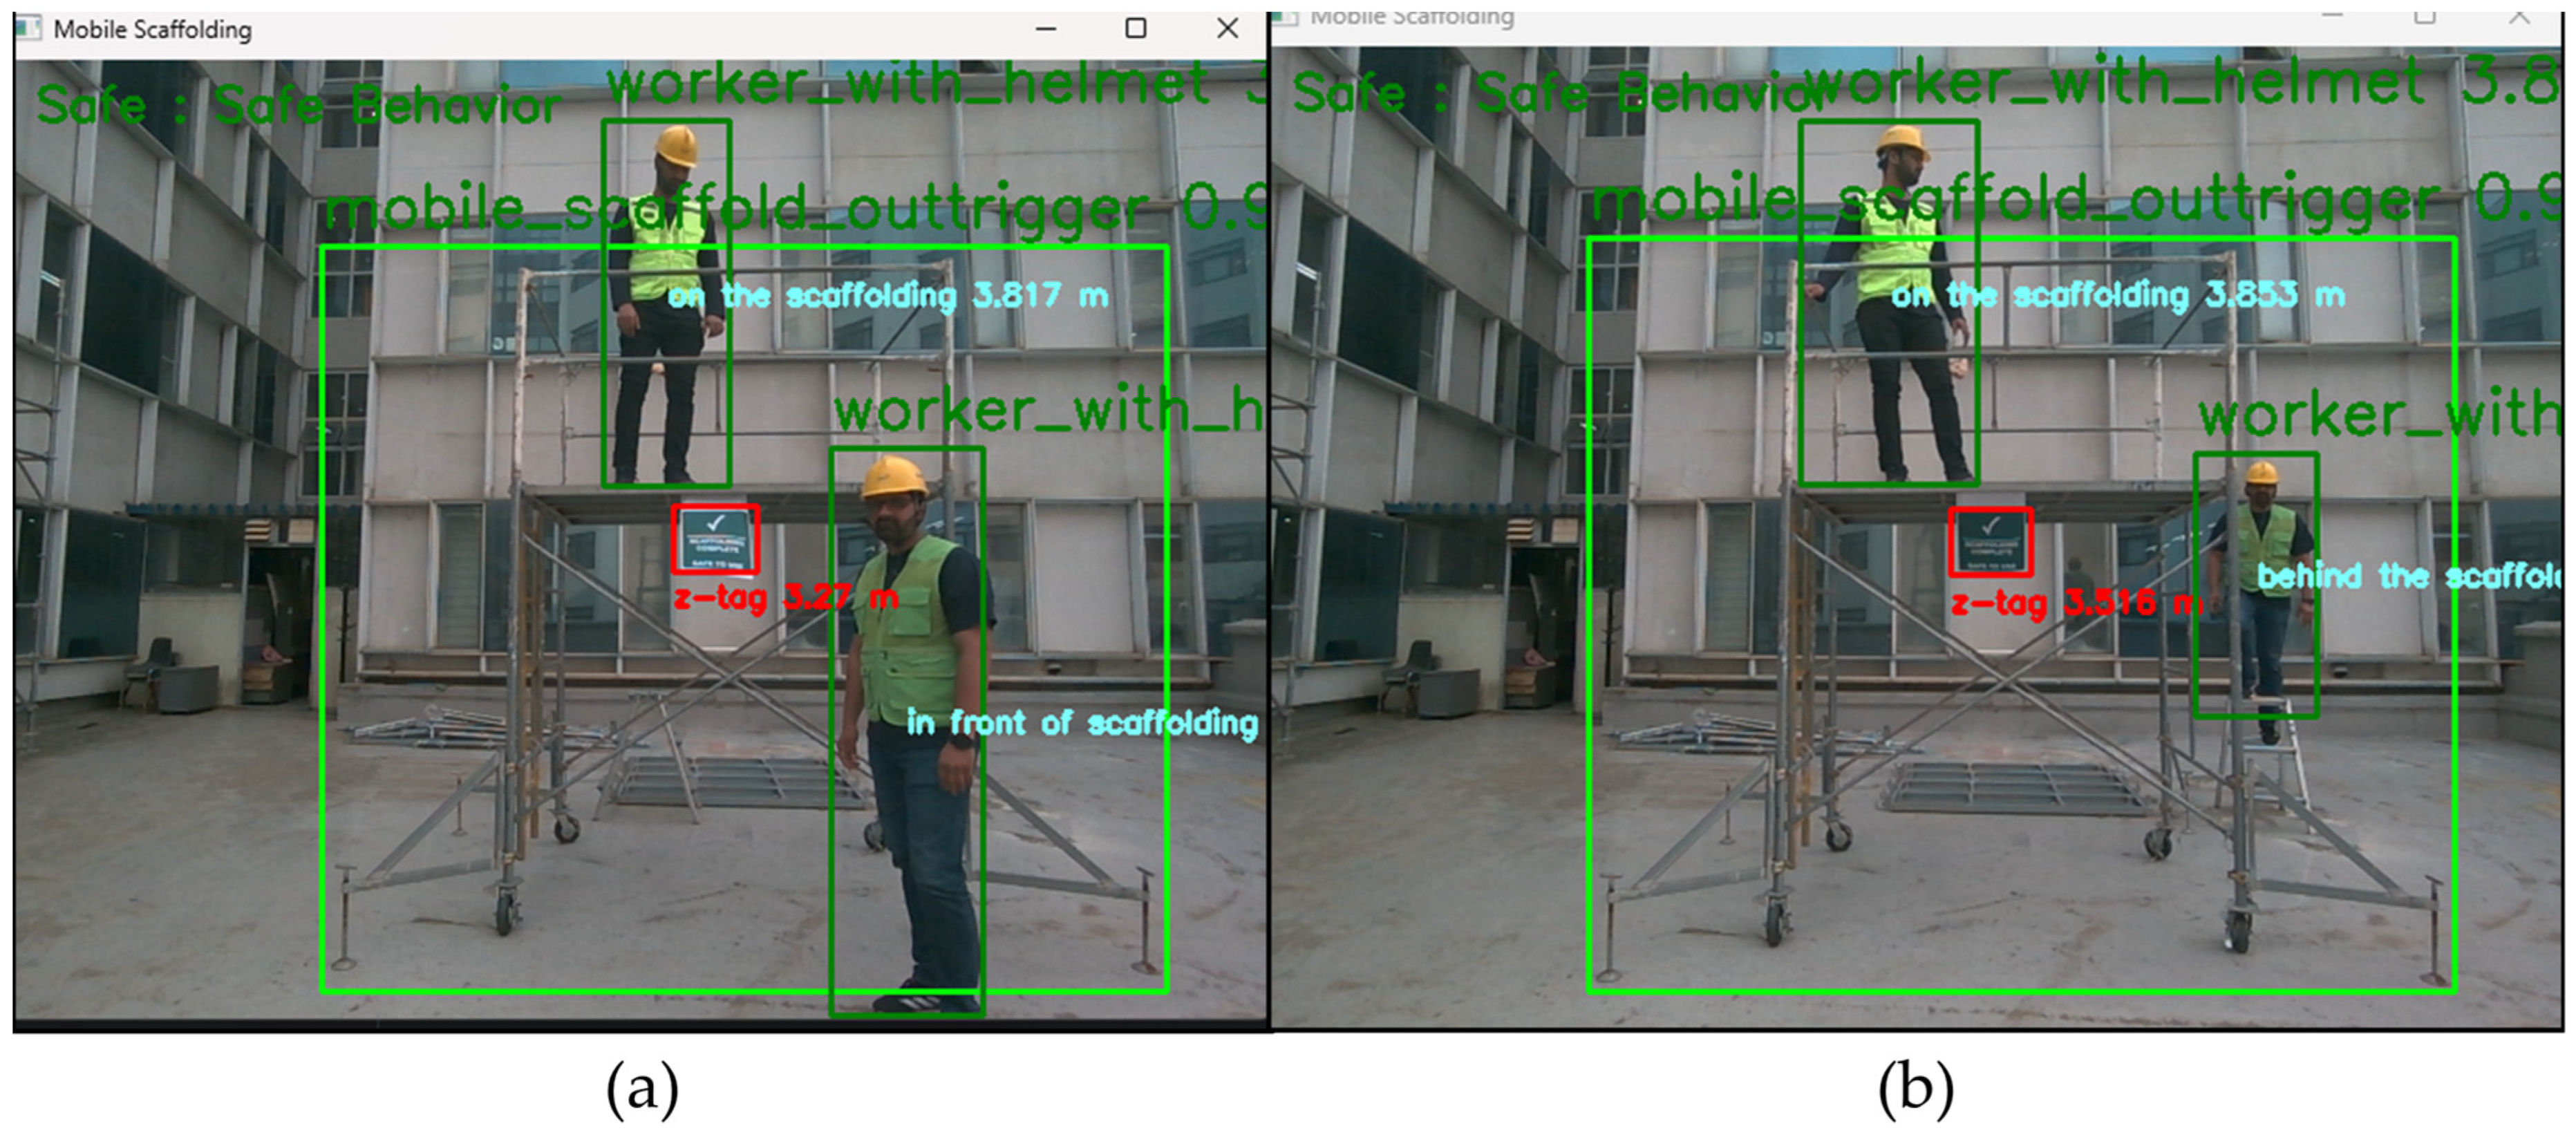Click the red z-tag box in left frame
2576x1137 pixels.
pyautogui.click(x=715, y=539)
